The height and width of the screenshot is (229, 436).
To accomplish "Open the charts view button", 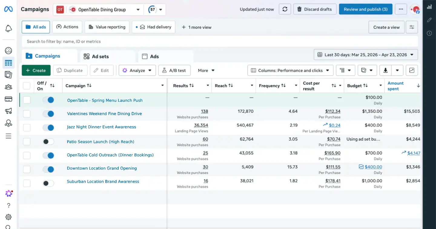I will pyautogui.click(x=412, y=70).
